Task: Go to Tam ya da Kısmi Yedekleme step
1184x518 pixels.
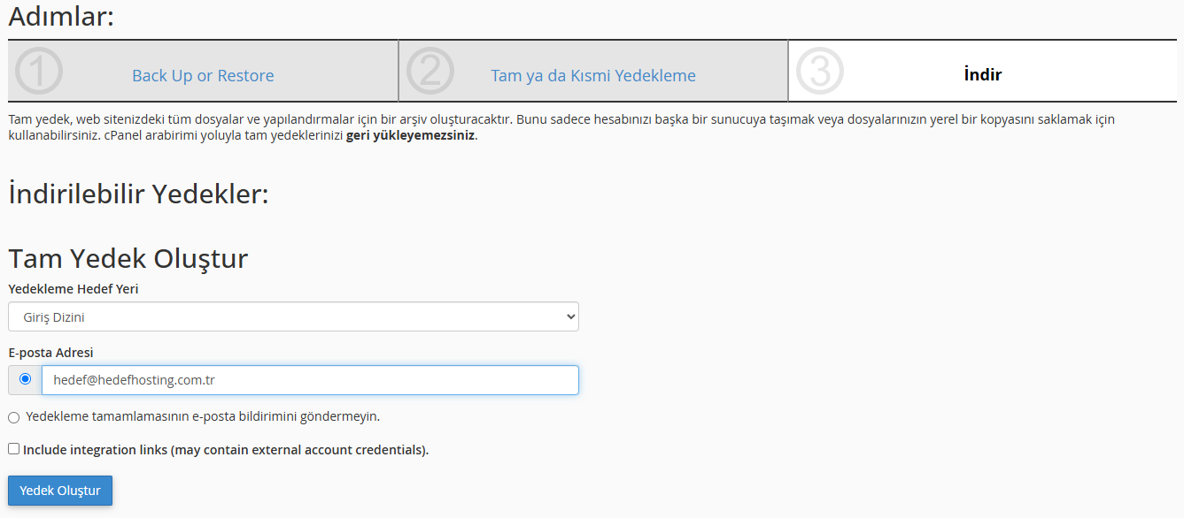Action: [593, 76]
